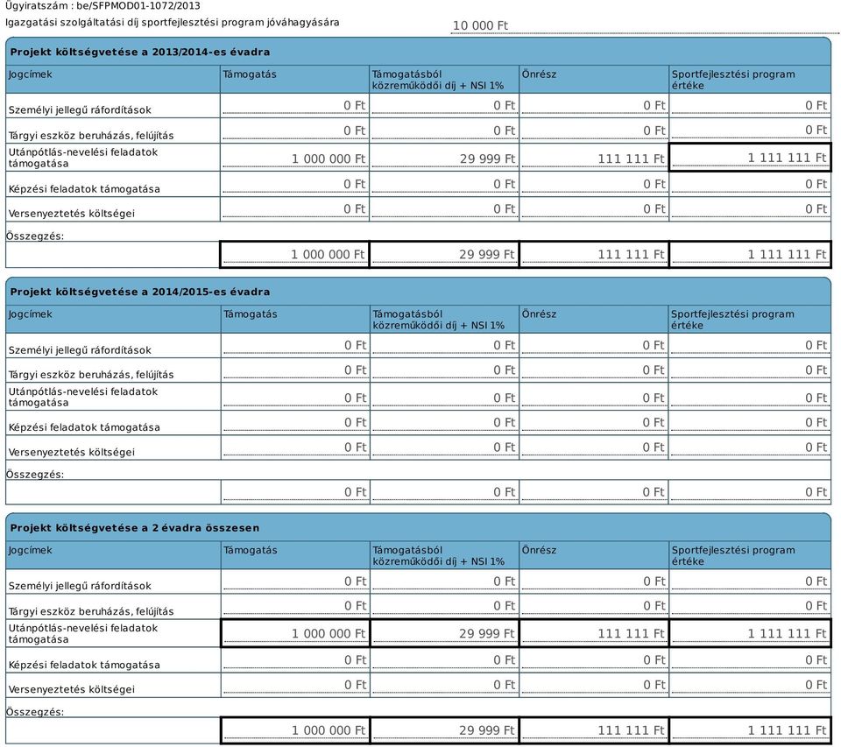Screen dimensions: 841x747
Task: Click 29 999 Ft in 2-season Utánpótlás-nevelési row
Action: click(444, 633)
